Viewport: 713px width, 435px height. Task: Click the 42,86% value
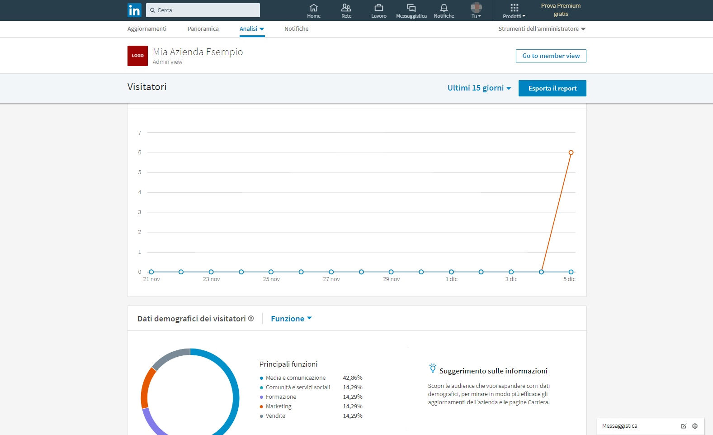tap(353, 378)
